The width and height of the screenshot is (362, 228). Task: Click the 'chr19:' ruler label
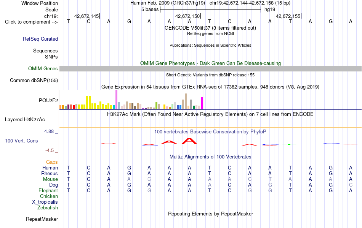[x=51, y=16]
